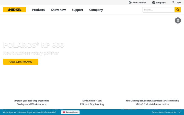Dismiss the country banner with X
Viewport: 184px width, 115px height.
[180, 112]
